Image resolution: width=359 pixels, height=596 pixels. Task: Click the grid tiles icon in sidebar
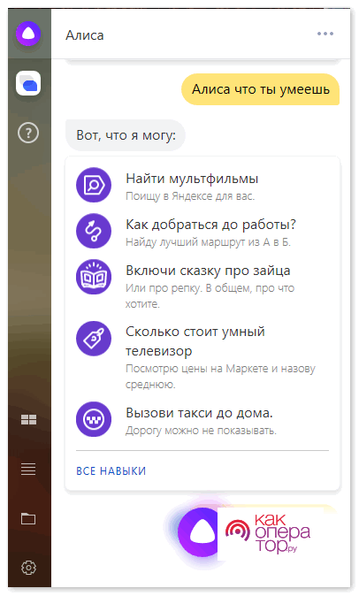pyautogui.click(x=28, y=420)
